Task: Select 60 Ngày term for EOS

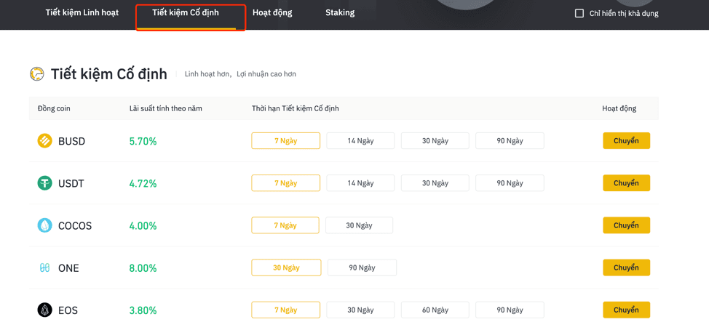Action: (435, 310)
